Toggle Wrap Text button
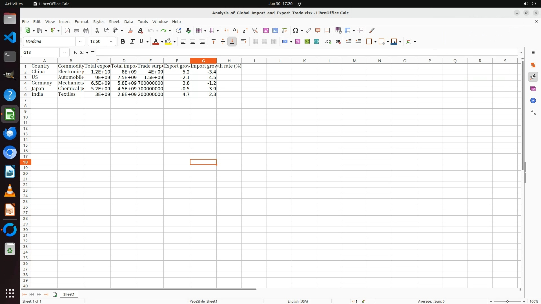 coord(243,42)
